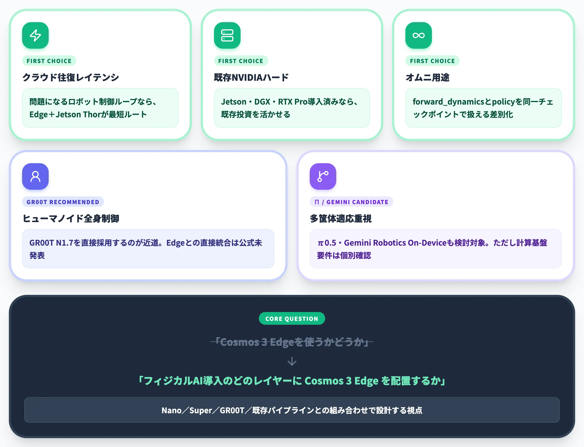584x447 pixels.
Task: Select the クラウド往復レイテンシ heading
Action: pos(71,77)
